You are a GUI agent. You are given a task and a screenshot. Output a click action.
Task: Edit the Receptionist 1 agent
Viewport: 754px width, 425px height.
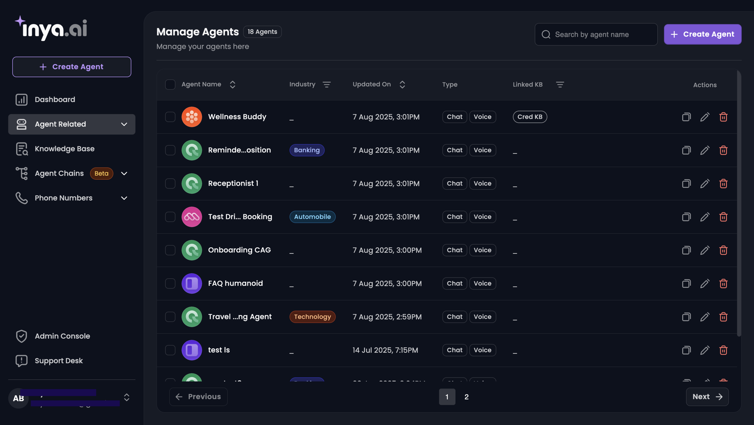704,184
